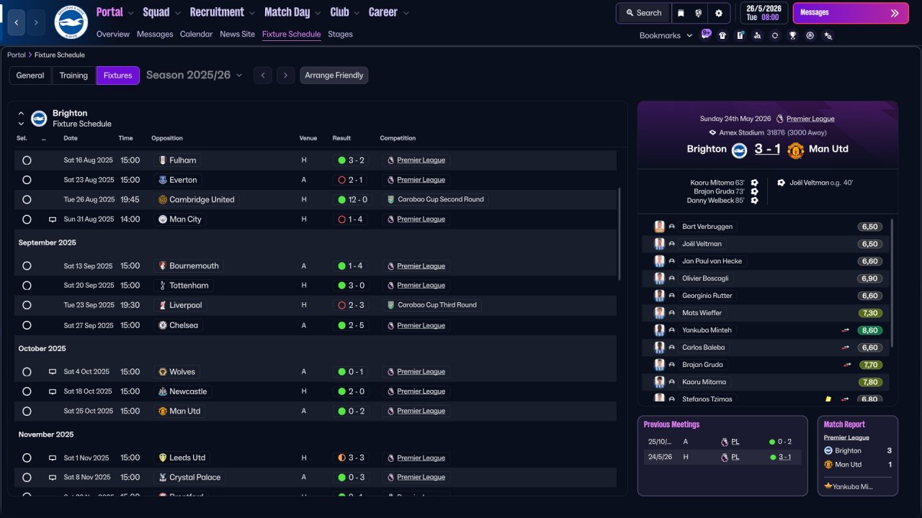922x518 pixels.
Task: Open the player search shortcut icon
Action: click(x=757, y=35)
